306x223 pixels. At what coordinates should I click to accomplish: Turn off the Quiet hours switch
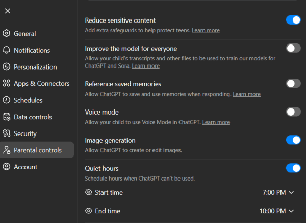(x=293, y=168)
